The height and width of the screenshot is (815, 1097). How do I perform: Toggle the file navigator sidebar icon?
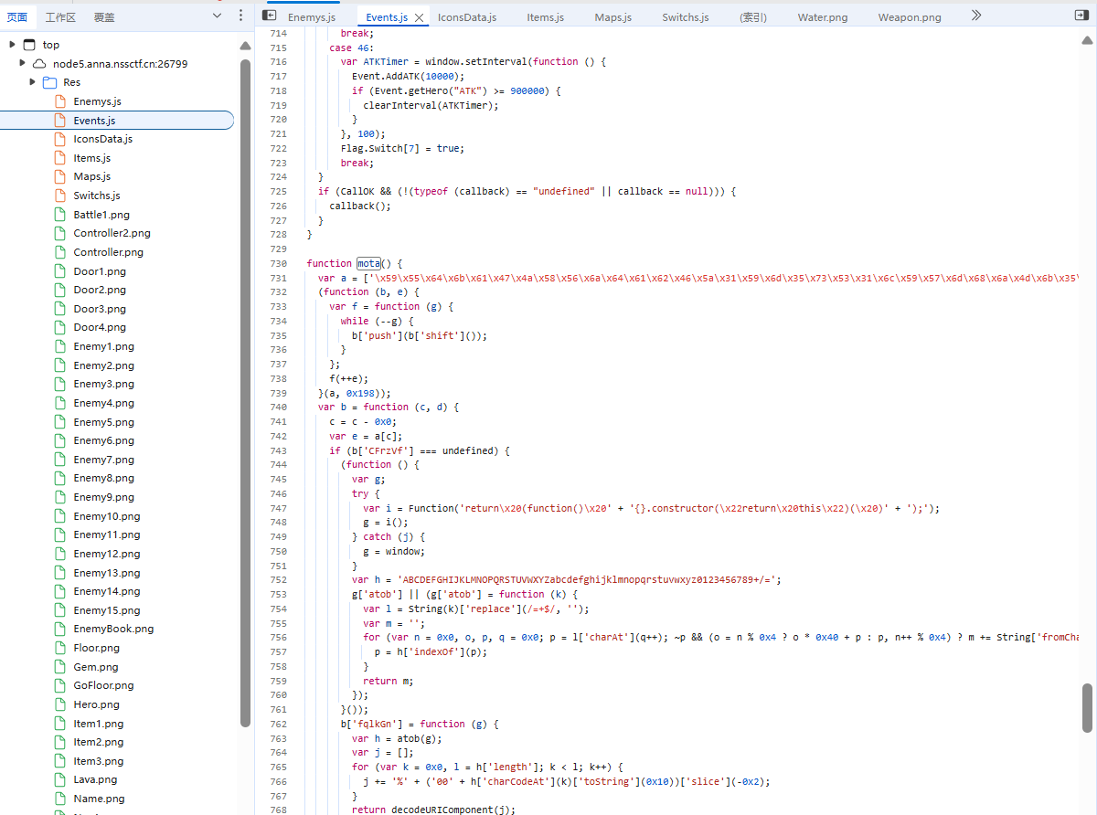[x=270, y=16]
